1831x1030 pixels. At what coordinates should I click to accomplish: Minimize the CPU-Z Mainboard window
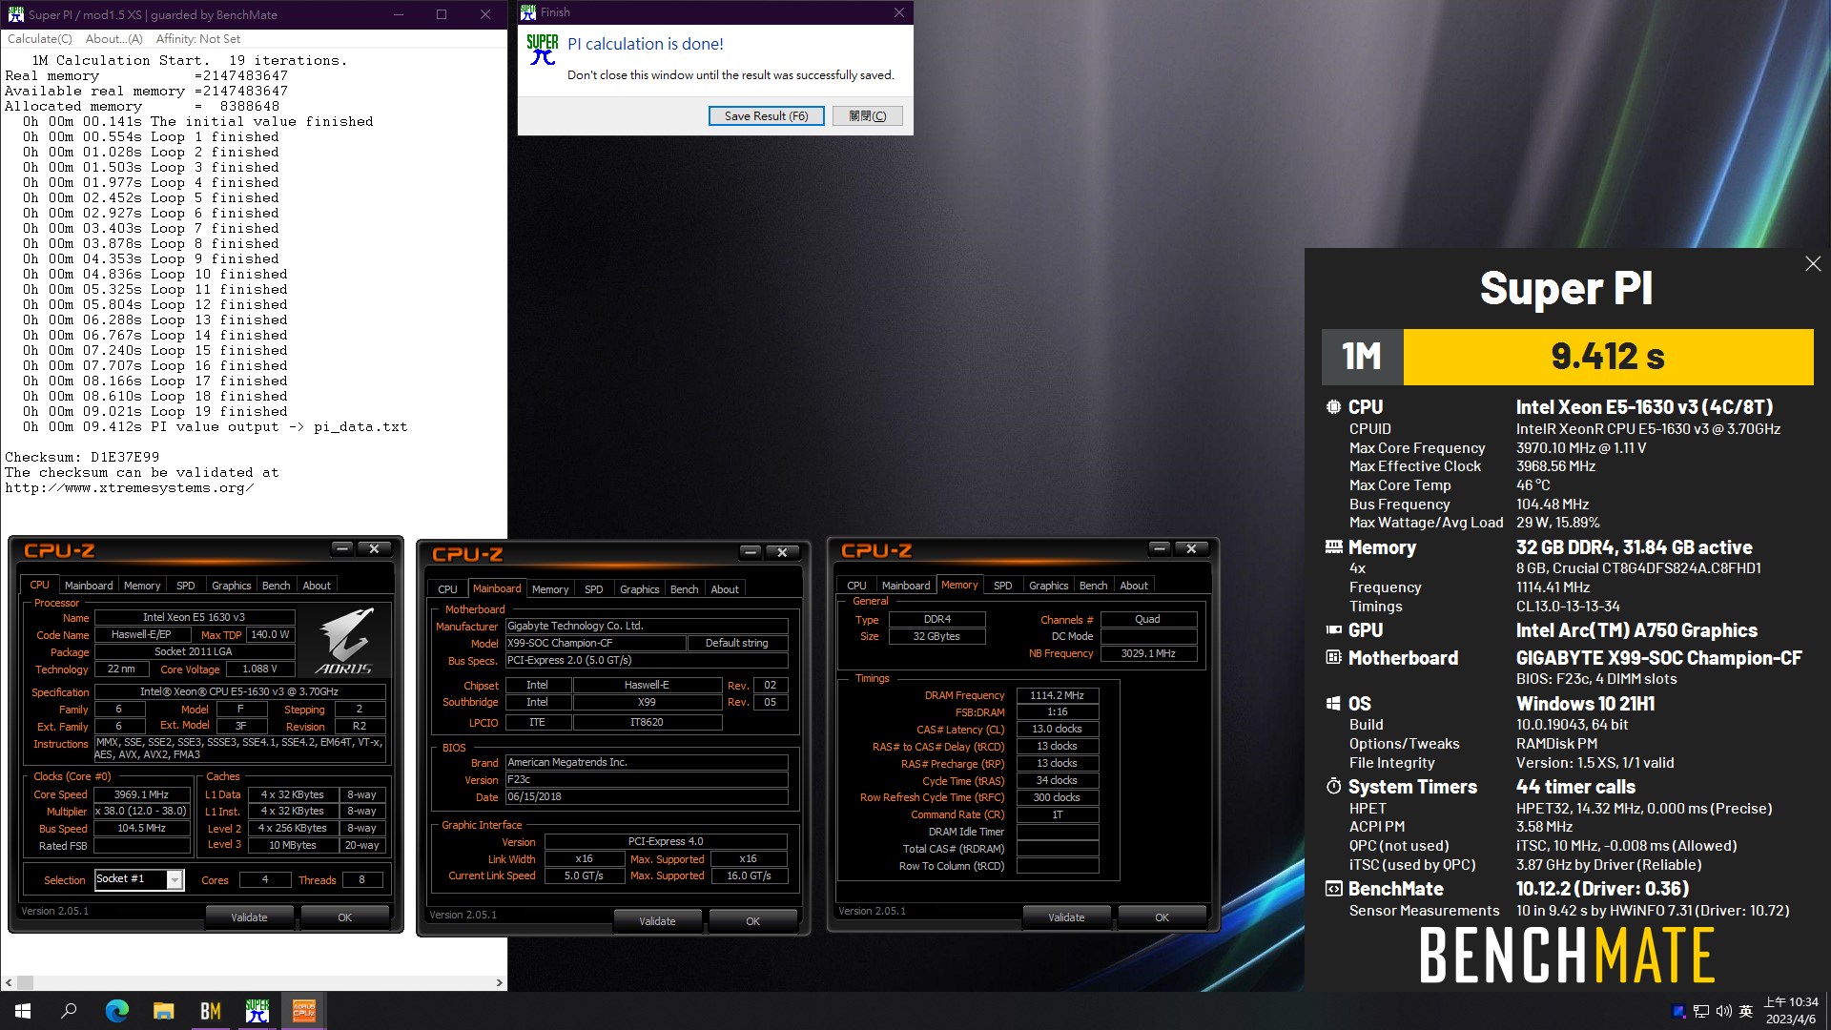coord(751,552)
